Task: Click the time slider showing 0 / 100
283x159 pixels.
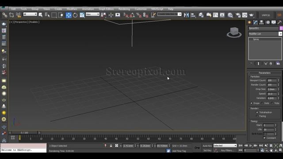Action: point(24,132)
